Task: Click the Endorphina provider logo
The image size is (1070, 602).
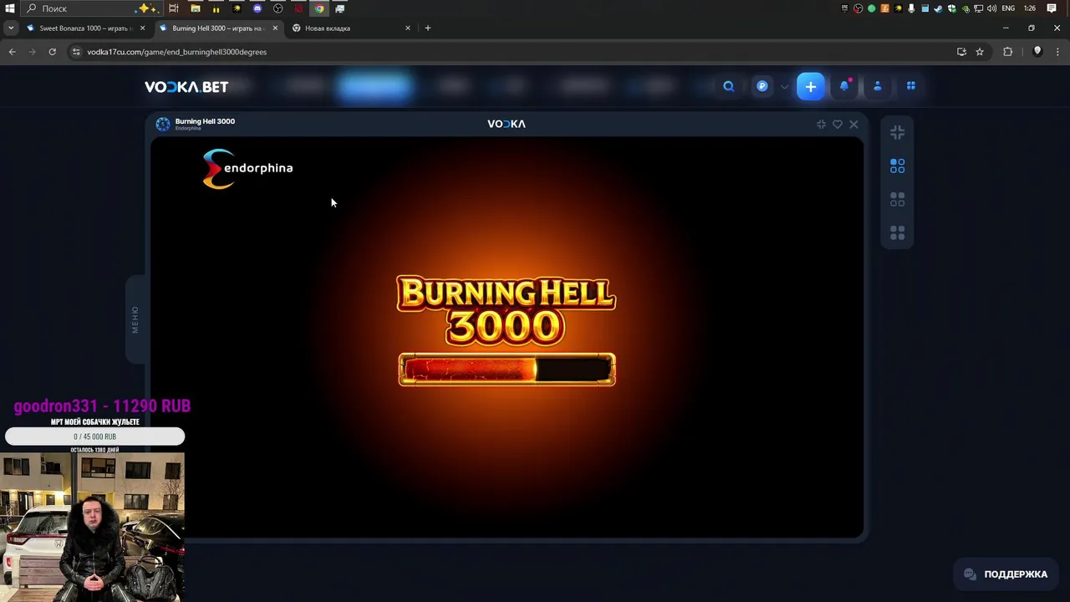Action: [247, 169]
